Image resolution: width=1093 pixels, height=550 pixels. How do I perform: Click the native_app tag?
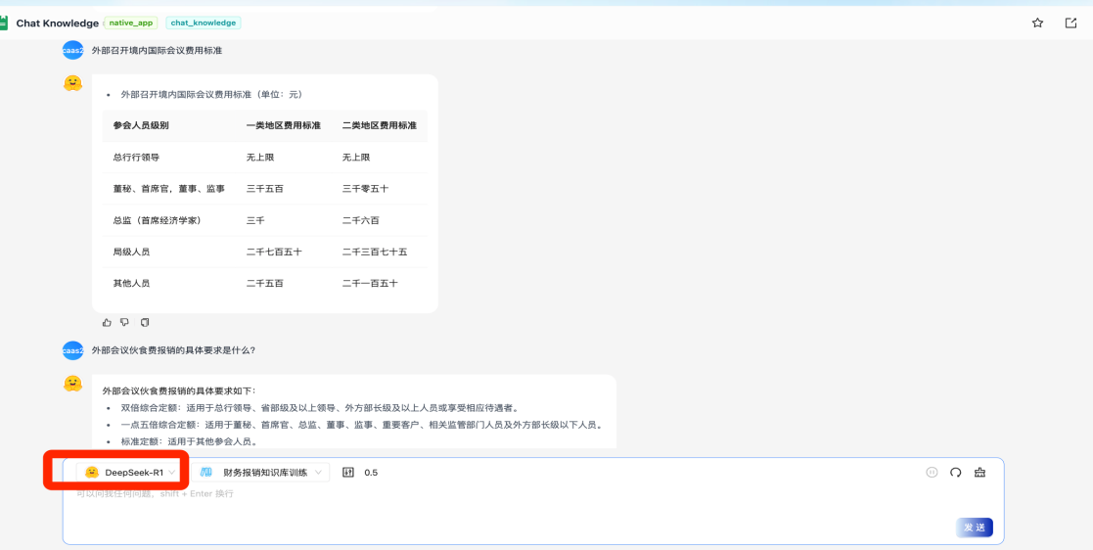pyautogui.click(x=131, y=23)
